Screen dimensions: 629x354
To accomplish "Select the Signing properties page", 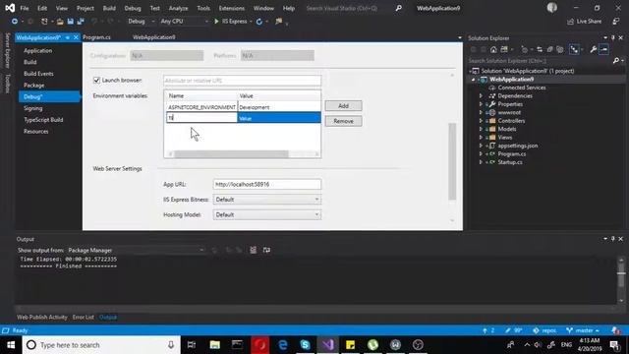I will click(32, 108).
